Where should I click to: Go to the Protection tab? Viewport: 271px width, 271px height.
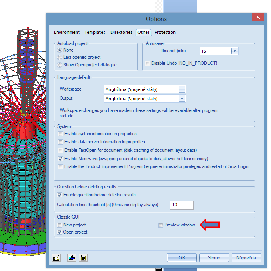(x=165, y=32)
